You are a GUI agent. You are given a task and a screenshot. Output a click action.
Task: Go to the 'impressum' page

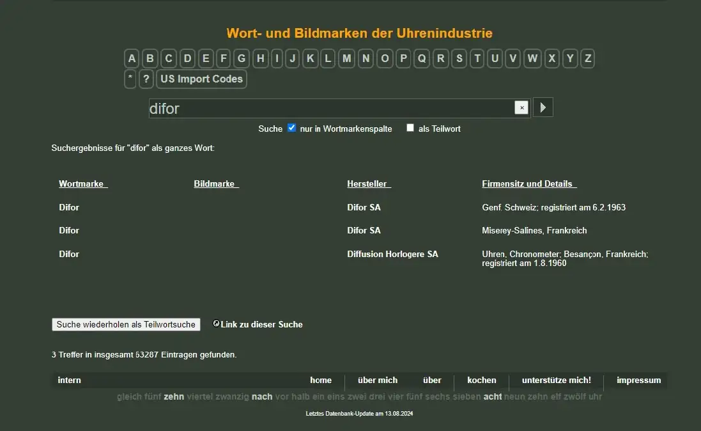point(638,380)
